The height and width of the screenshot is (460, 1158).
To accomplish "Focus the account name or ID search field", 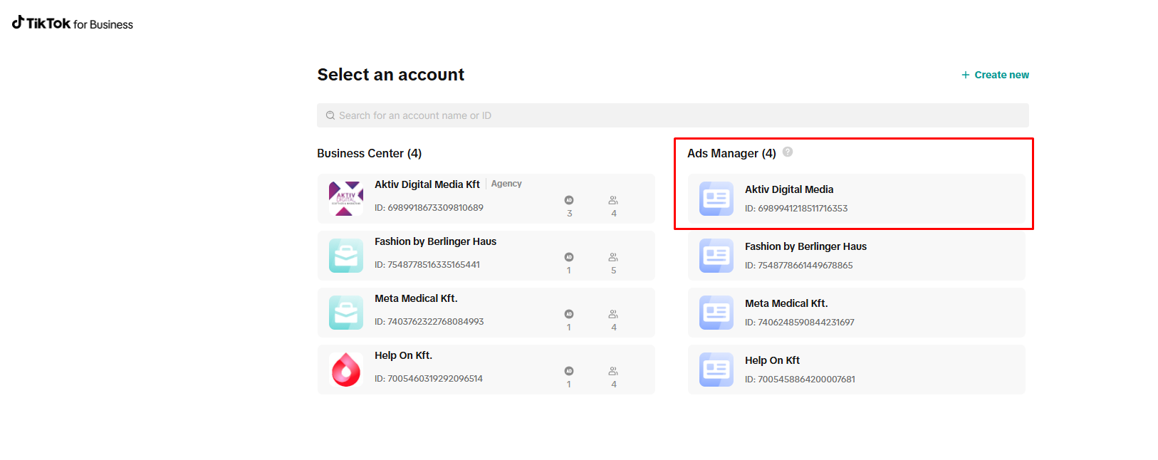I will 673,115.
